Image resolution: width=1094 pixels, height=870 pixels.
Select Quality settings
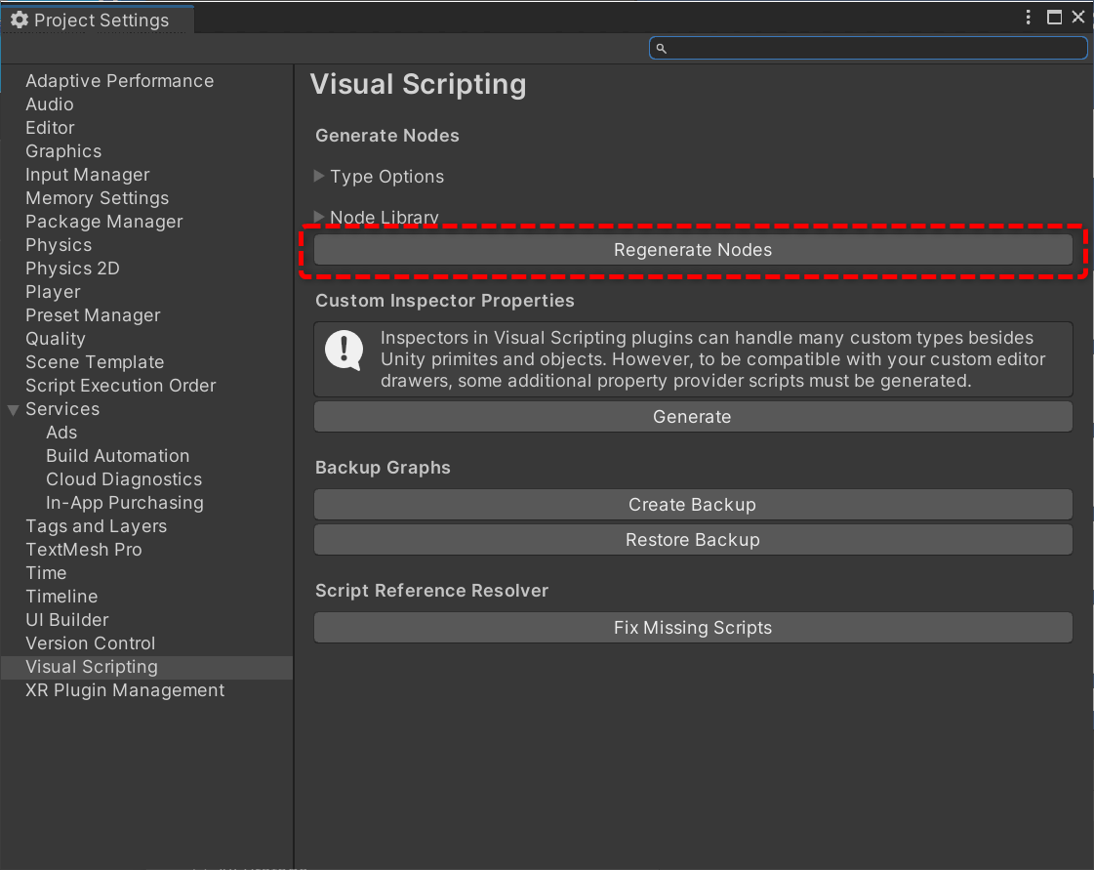point(56,339)
